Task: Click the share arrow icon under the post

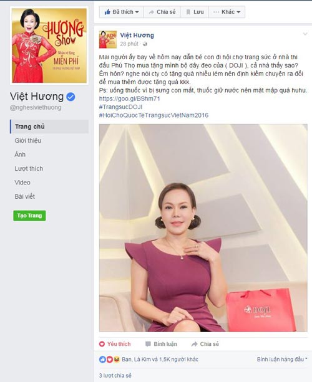Action: click(x=195, y=344)
